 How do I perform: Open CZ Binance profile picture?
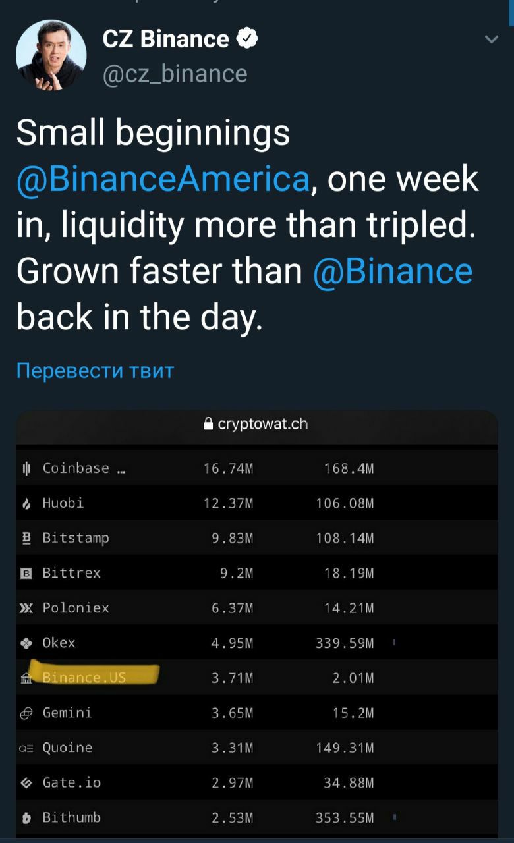click(x=51, y=55)
